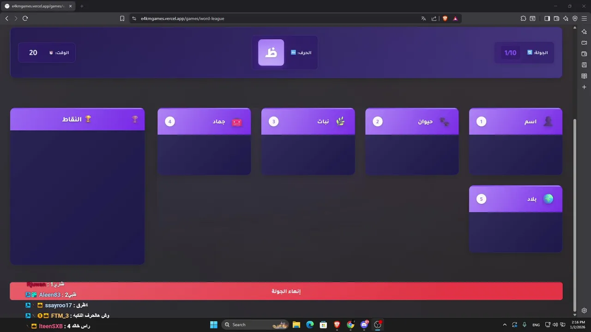The image size is (591, 332).
Task: Go back with the browser back arrow
Action: [x=6, y=18]
